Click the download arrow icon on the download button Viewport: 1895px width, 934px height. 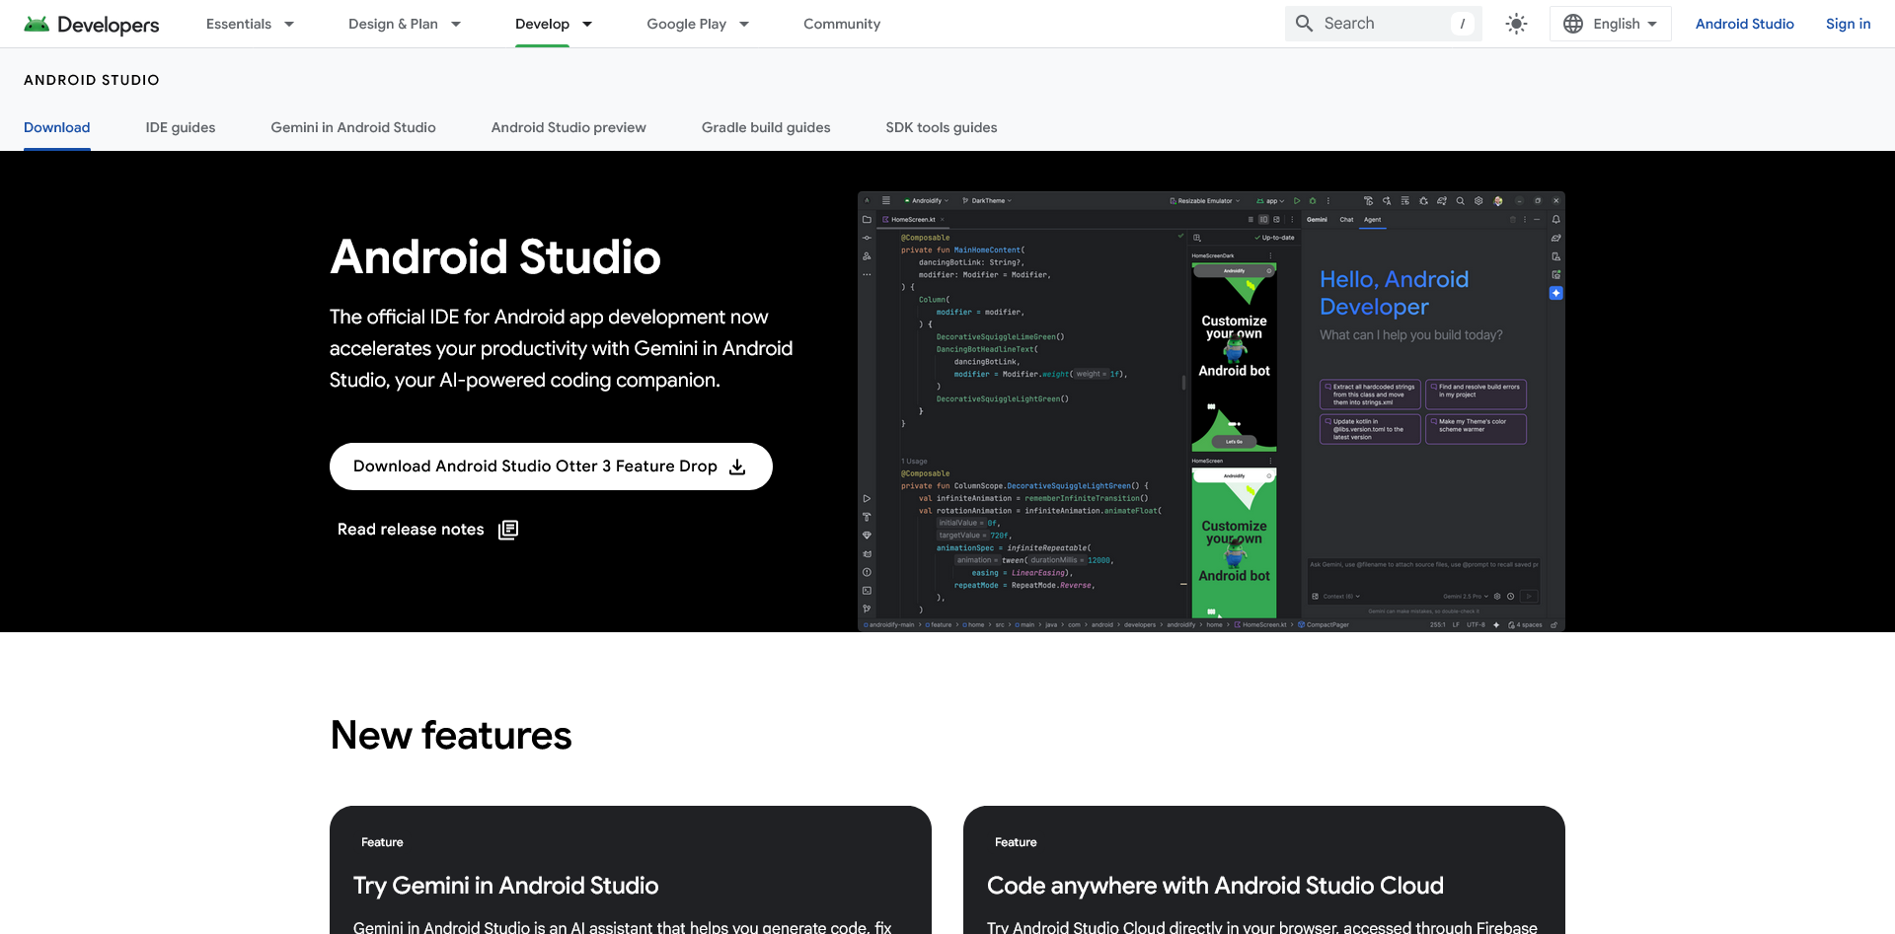(738, 467)
